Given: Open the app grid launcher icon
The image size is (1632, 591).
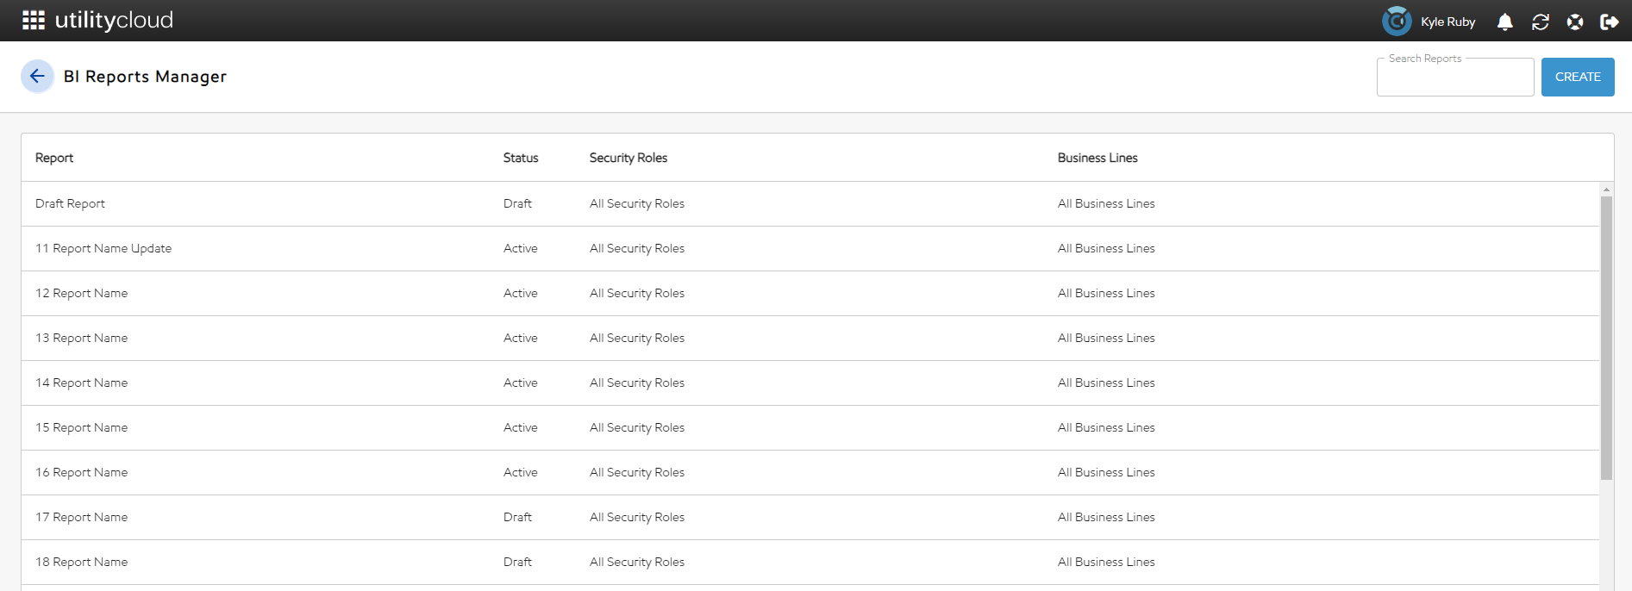Looking at the screenshot, I should tap(33, 21).
